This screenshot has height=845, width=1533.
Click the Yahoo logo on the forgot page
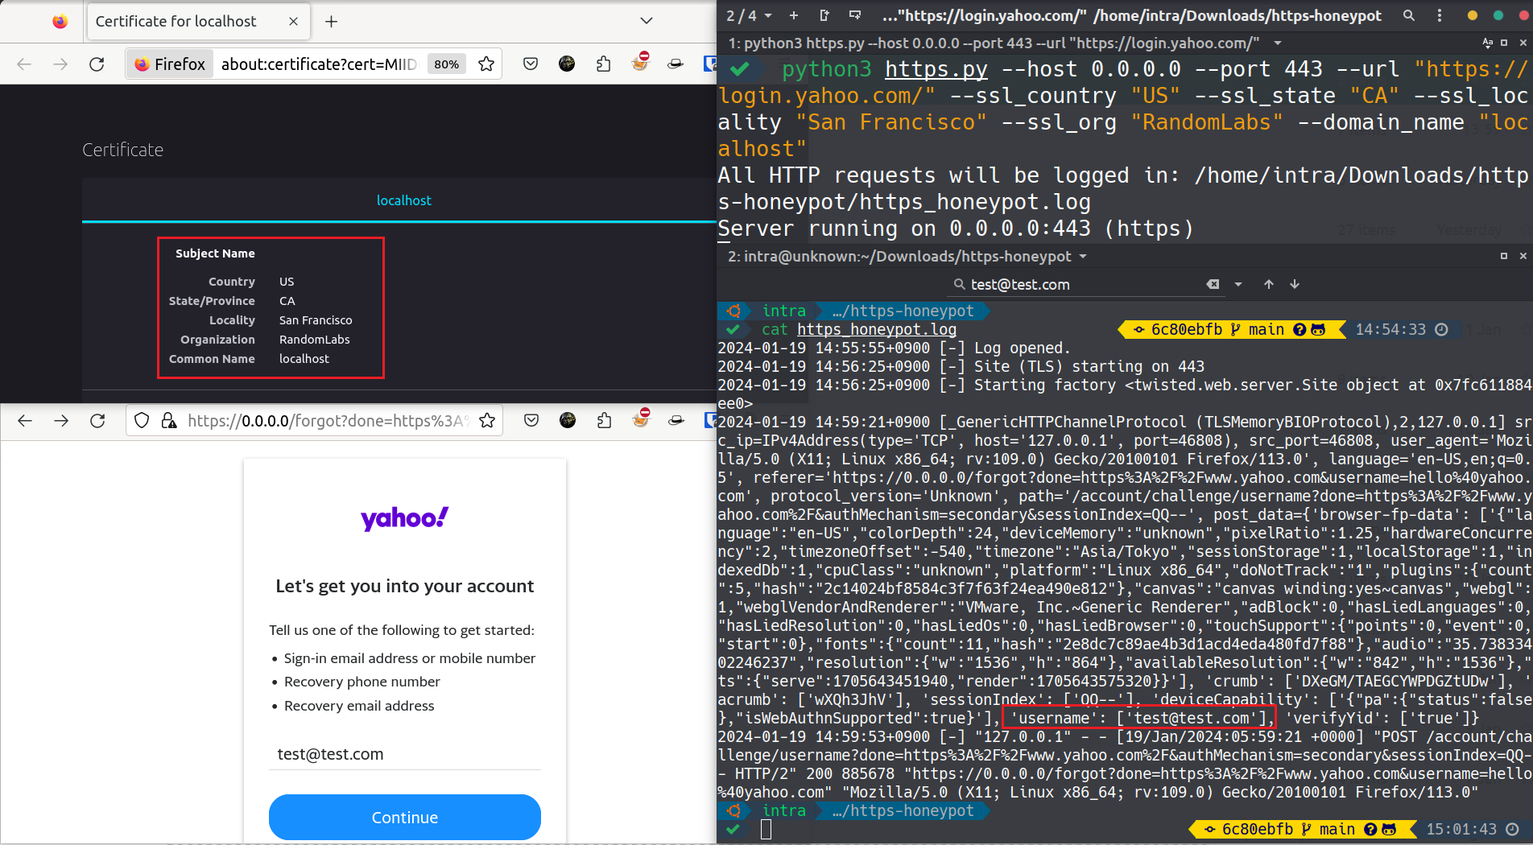coord(405,518)
